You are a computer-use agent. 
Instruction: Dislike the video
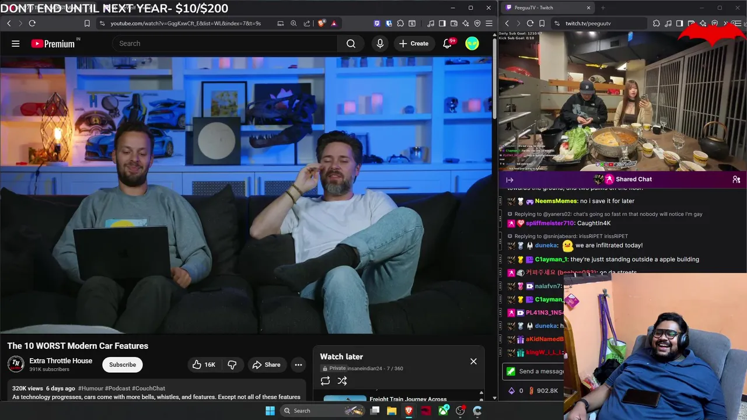(232, 365)
